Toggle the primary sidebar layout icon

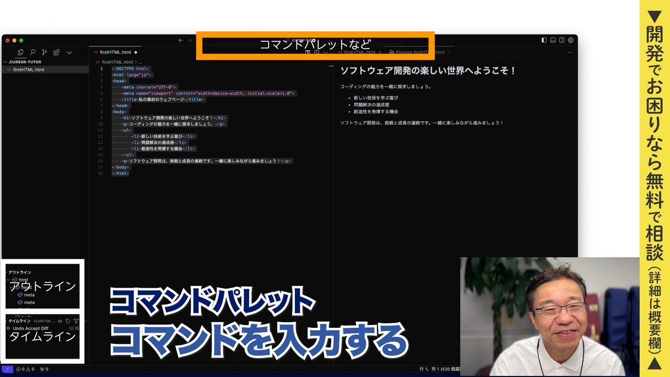click(544, 40)
